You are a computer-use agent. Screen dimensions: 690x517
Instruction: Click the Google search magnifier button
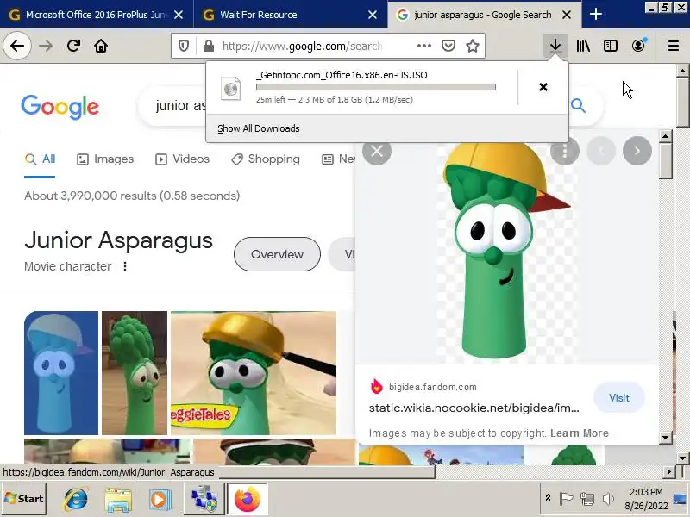(x=578, y=105)
